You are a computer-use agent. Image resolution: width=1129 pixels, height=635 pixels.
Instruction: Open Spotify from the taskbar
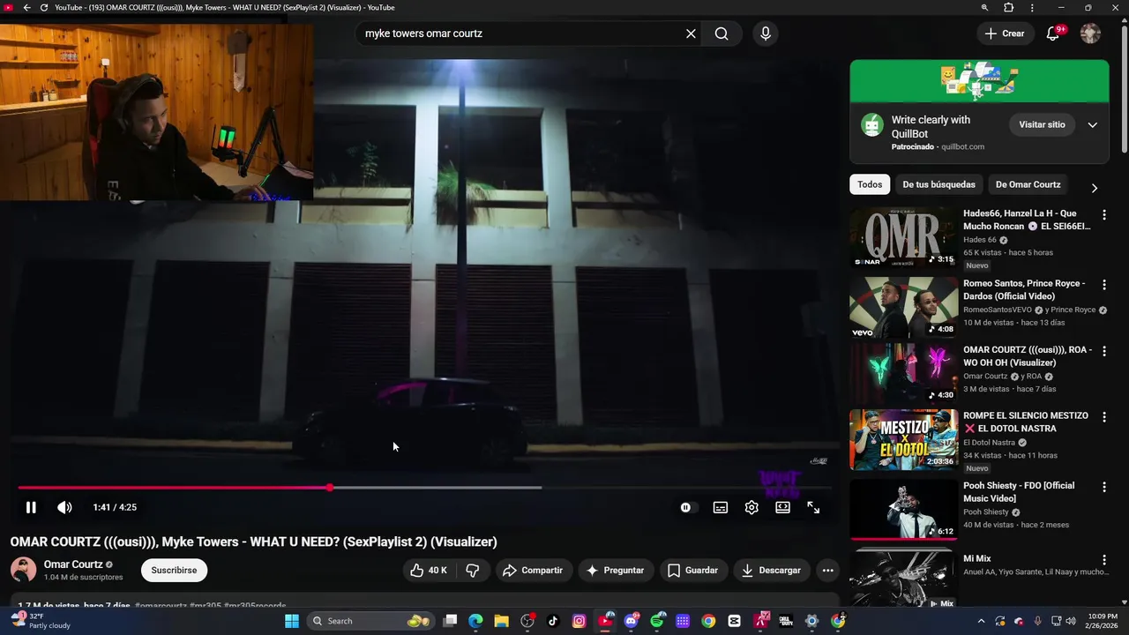coord(657,621)
